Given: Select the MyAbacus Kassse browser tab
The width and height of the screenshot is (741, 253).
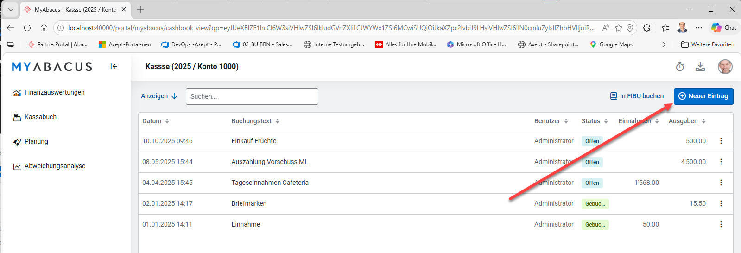Looking at the screenshot, I should 75,9.
